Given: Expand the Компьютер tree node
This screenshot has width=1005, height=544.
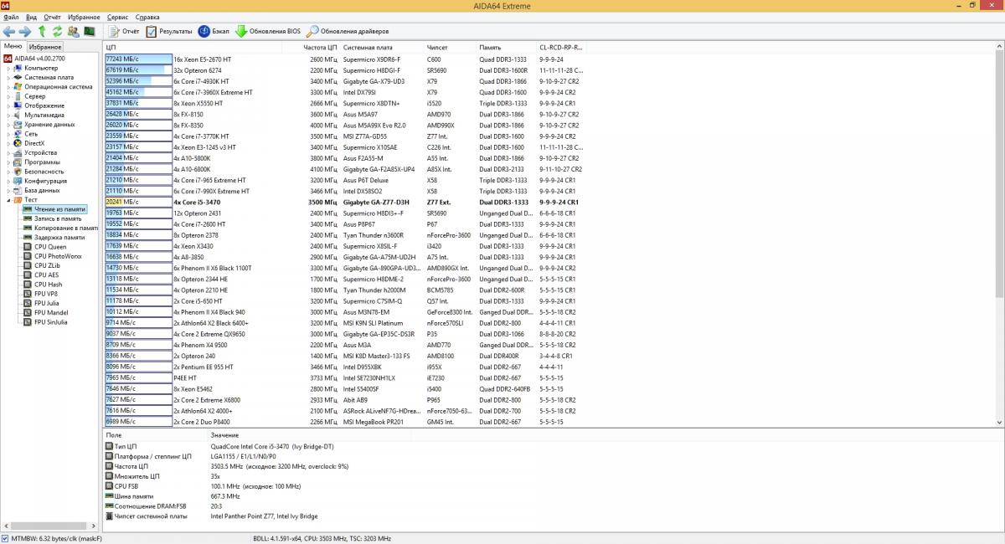Looking at the screenshot, I should 8,68.
